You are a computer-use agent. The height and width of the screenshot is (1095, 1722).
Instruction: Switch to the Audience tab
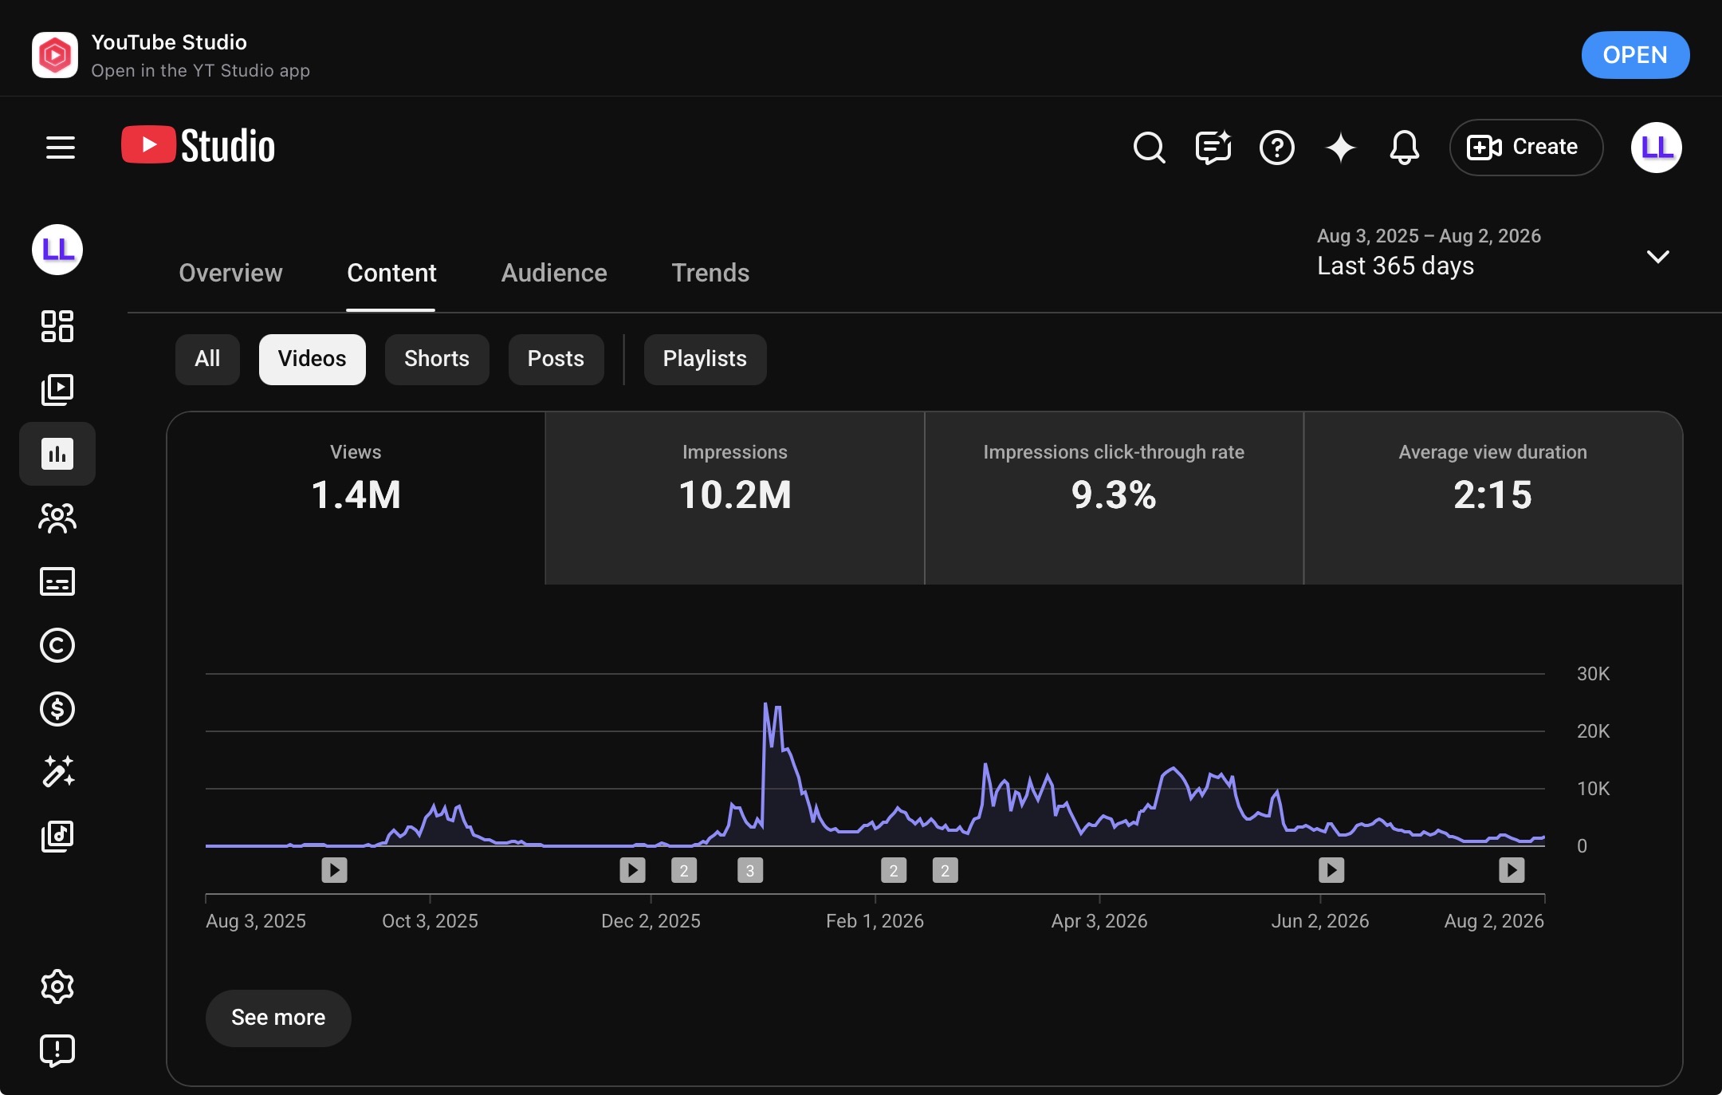[554, 273]
